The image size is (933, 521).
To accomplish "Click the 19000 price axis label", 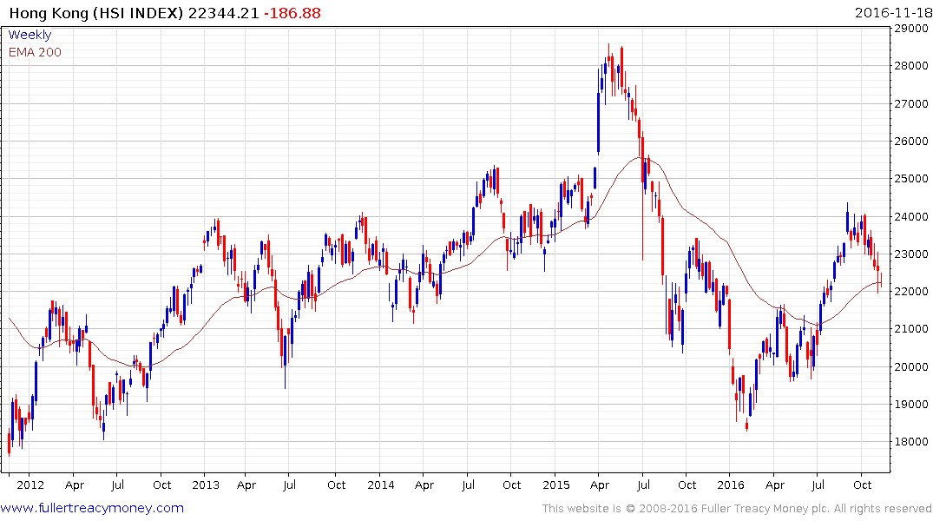I will click(911, 405).
